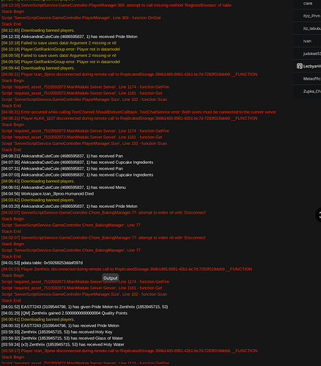This screenshot has height=366, width=321.
Task: Select player Melaoffic in the player list
Action: point(312,79)
